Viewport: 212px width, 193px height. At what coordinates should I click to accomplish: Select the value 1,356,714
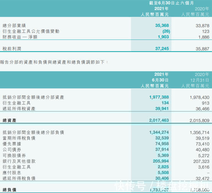[x=199, y=133]
